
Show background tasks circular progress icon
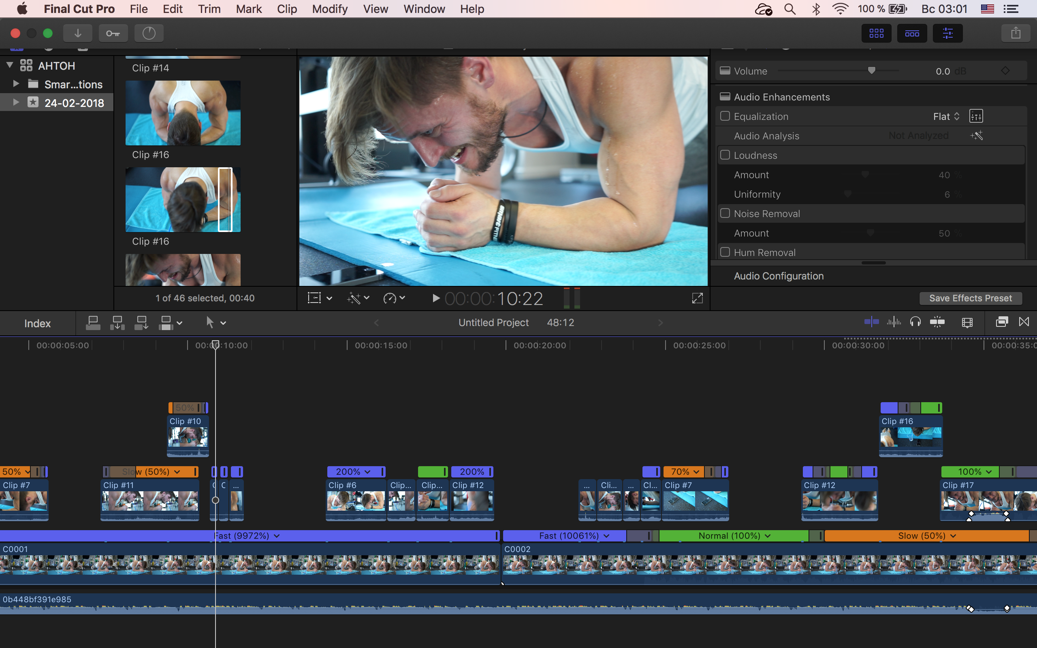149,33
